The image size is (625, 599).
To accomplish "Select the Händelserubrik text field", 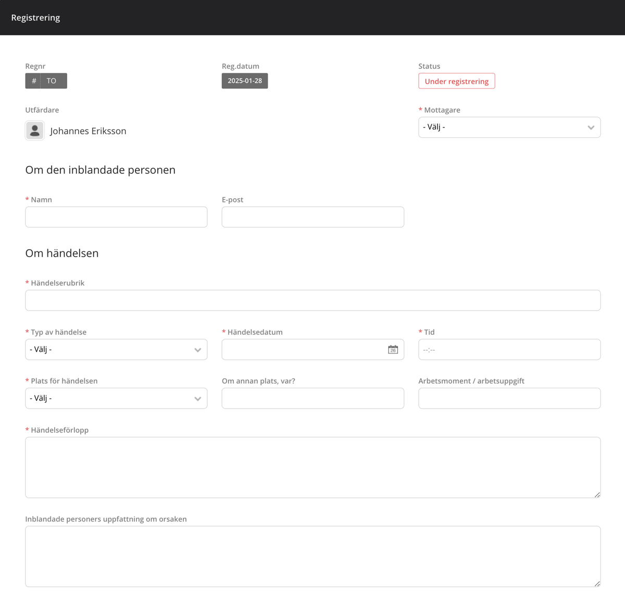I will tap(312, 300).
